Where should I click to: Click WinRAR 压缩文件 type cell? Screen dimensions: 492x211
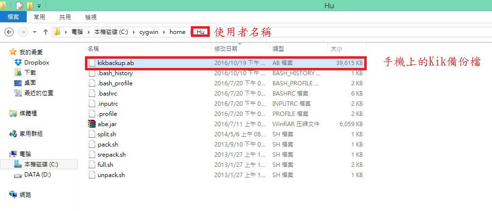click(x=296, y=124)
